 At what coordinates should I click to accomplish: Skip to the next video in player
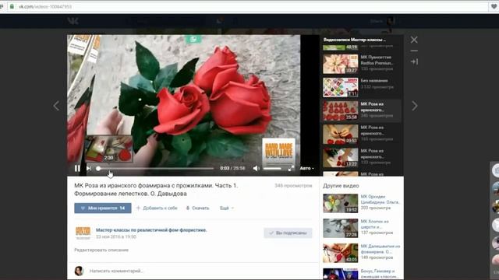[89, 169]
